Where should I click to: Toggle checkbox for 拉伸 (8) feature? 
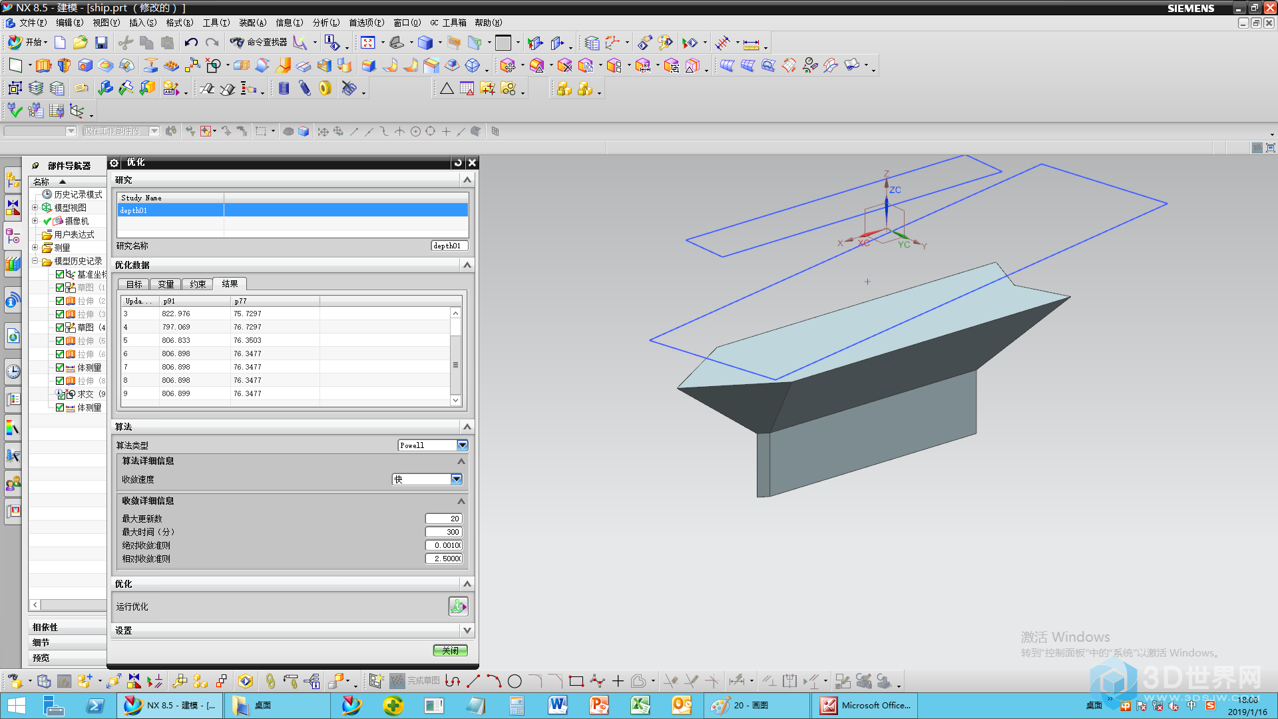60,381
